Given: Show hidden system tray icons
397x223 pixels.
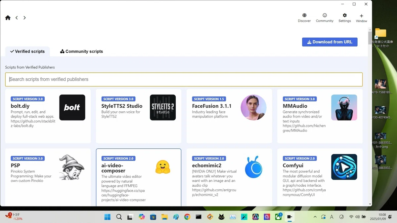Looking at the screenshot, I should coord(315,217).
